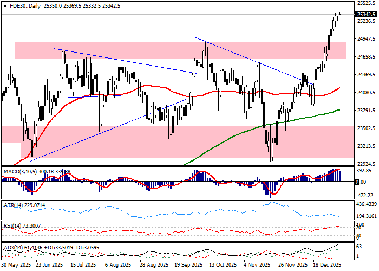Click the 24080.5 price axis label
This screenshot has height=271, width=379.
[x=365, y=93]
